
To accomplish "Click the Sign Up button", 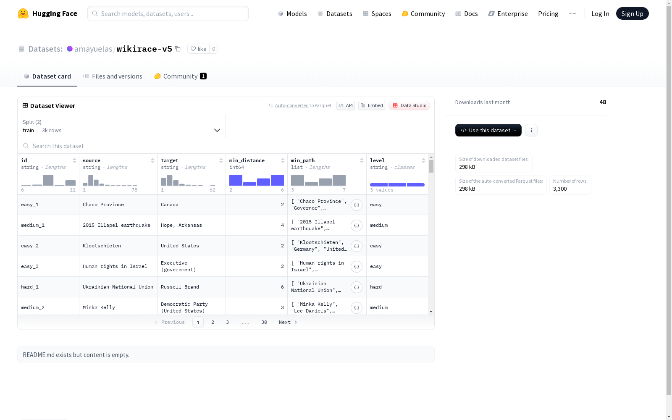I will 632,13.
